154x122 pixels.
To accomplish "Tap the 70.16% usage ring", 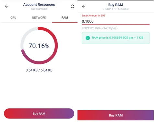I will pyautogui.click(x=39, y=45).
